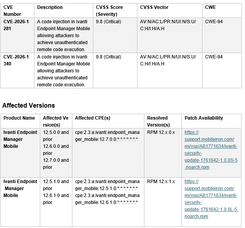
Task: Open the 1.0.0S-5 noarch.rpm patch link
Action: [211, 150]
